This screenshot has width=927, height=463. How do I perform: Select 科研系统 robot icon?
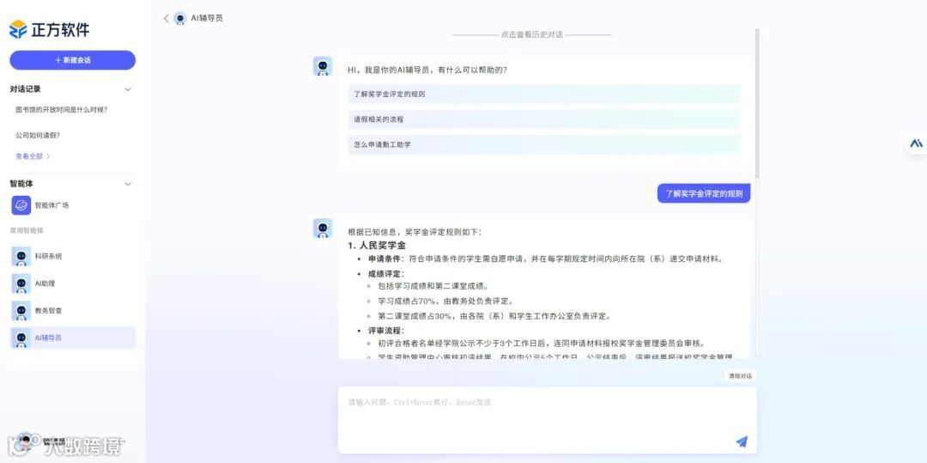pos(21,257)
